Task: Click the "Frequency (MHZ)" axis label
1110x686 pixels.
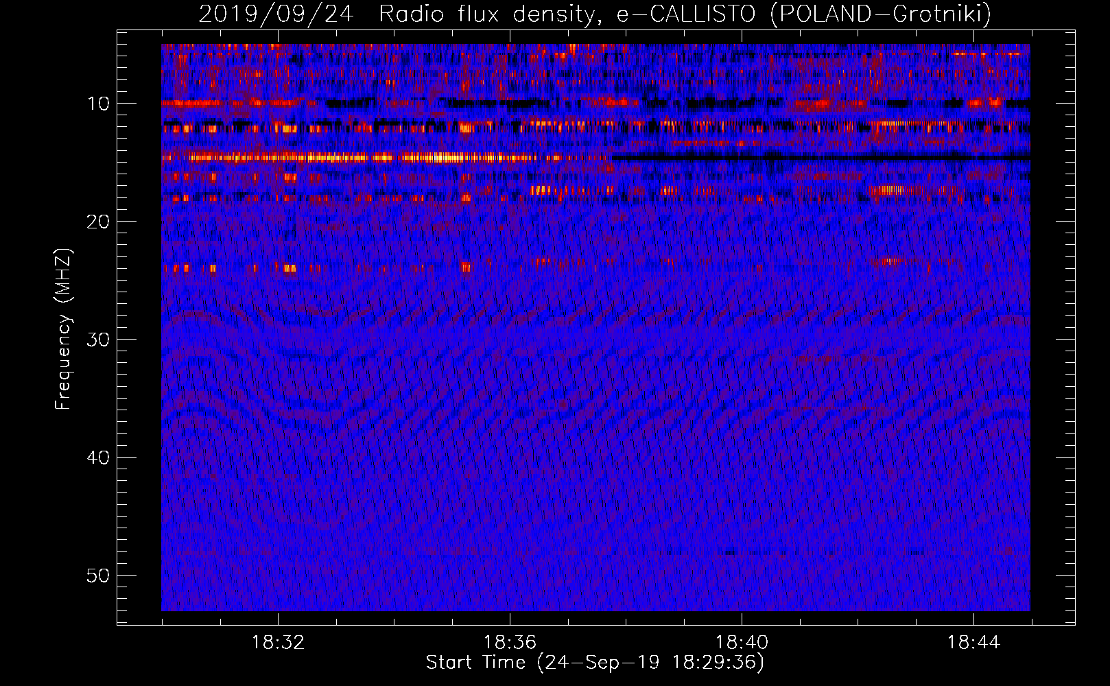Action: [x=63, y=329]
